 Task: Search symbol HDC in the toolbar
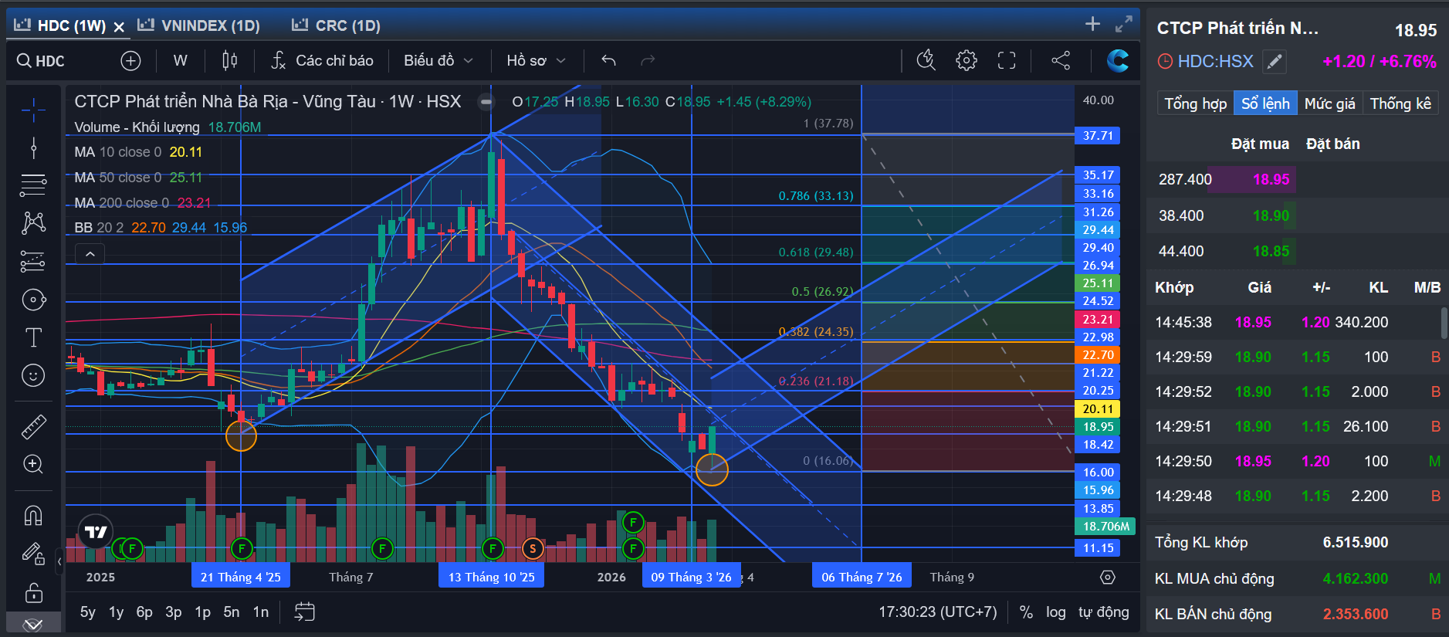point(41,60)
